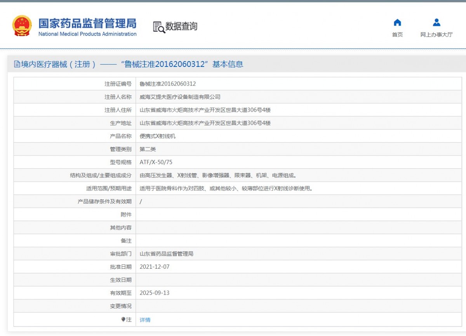Click the expiry date 2025-09-13
466x336 pixels.
pos(155,293)
